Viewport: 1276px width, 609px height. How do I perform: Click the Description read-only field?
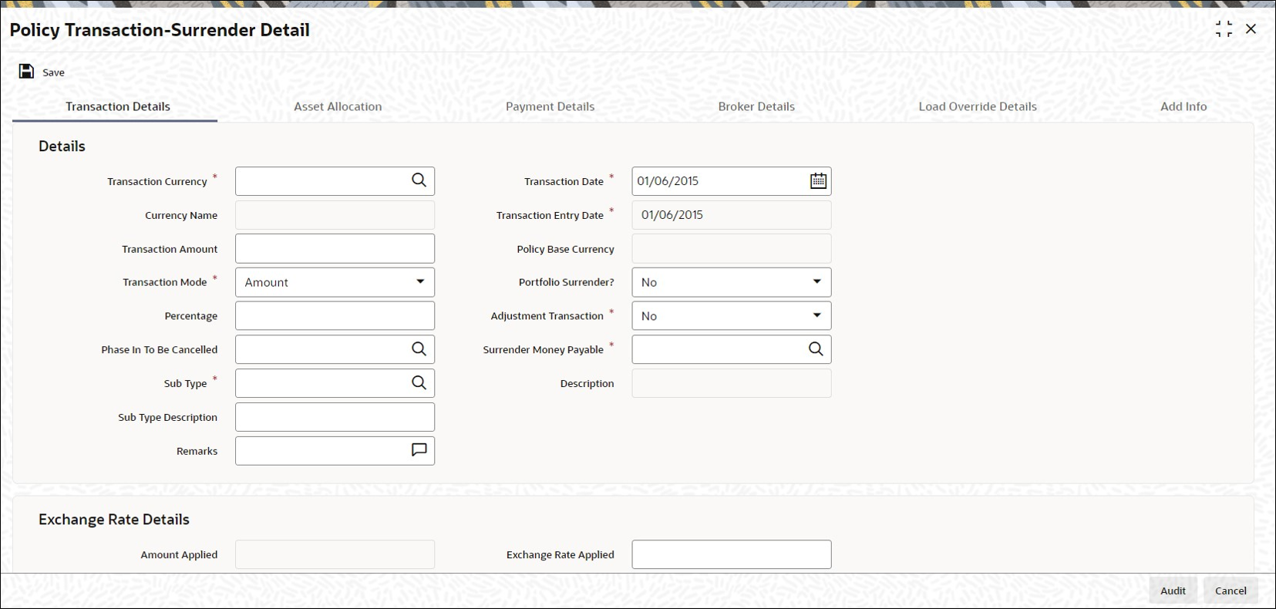tap(731, 383)
